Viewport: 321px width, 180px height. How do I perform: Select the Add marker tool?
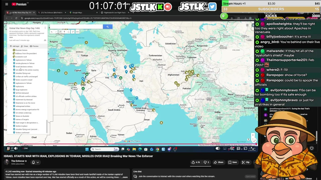point(64,32)
